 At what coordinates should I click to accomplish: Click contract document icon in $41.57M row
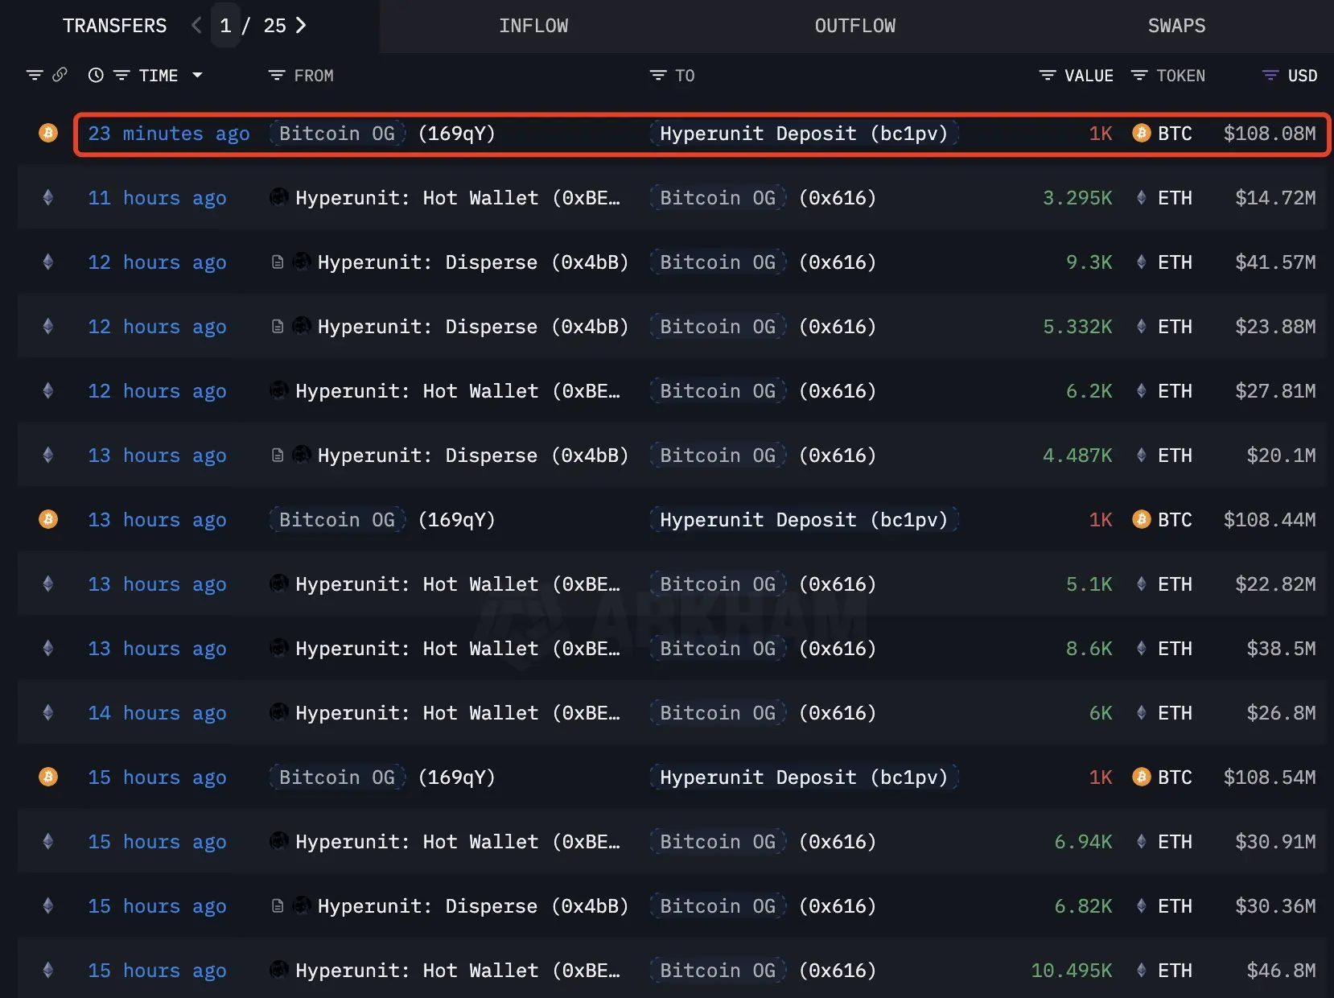pos(278,262)
